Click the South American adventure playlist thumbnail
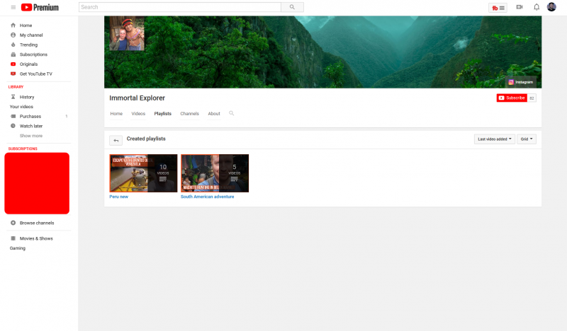The height and width of the screenshot is (331, 567). (x=215, y=173)
